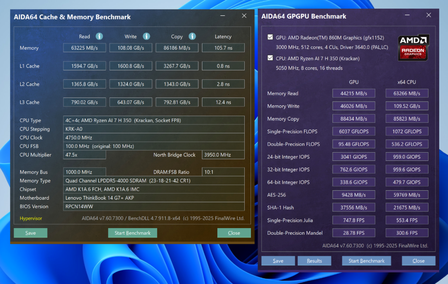The height and width of the screenshot is (284, 448).
Task: Click L2 Cache write 1324.0 GB/s
Action: tap(131, 84)
